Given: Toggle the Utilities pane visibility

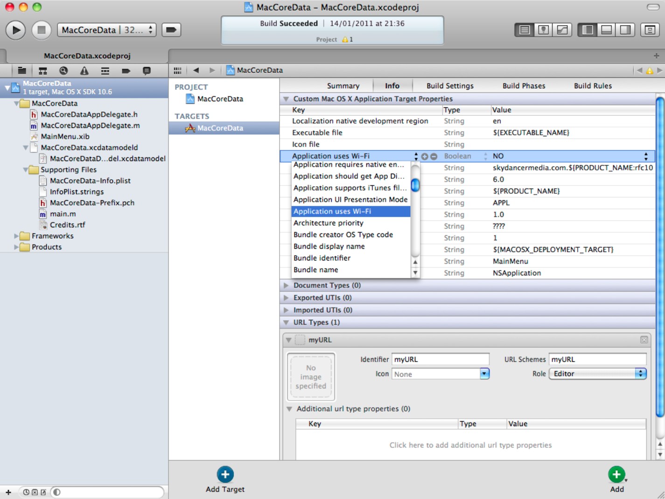Looking at the screenshot, I should click(625, 30).
